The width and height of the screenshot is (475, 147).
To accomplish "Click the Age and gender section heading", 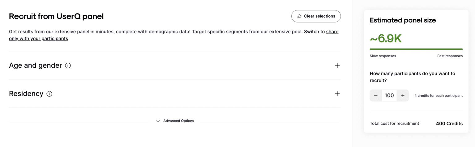I will [x=36, y=66].
